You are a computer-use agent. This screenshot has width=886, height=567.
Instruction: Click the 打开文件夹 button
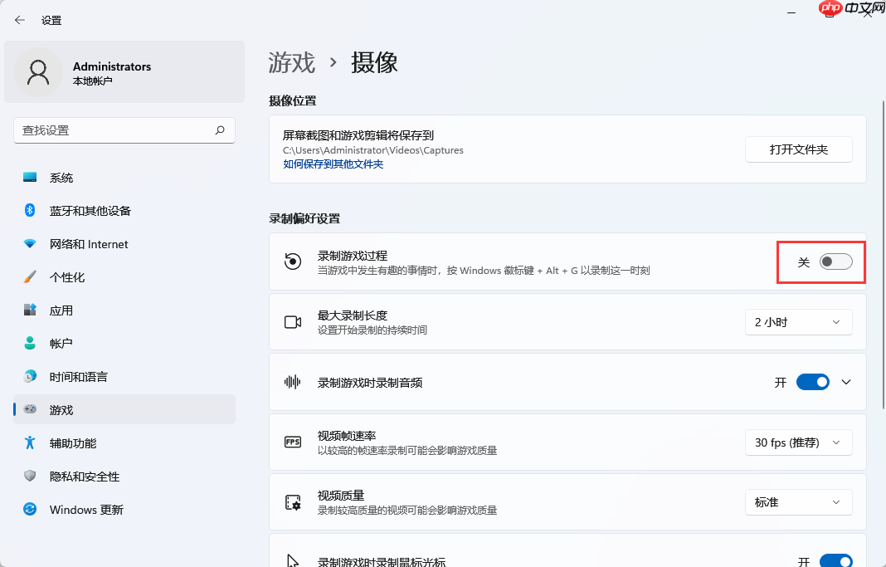798,149
